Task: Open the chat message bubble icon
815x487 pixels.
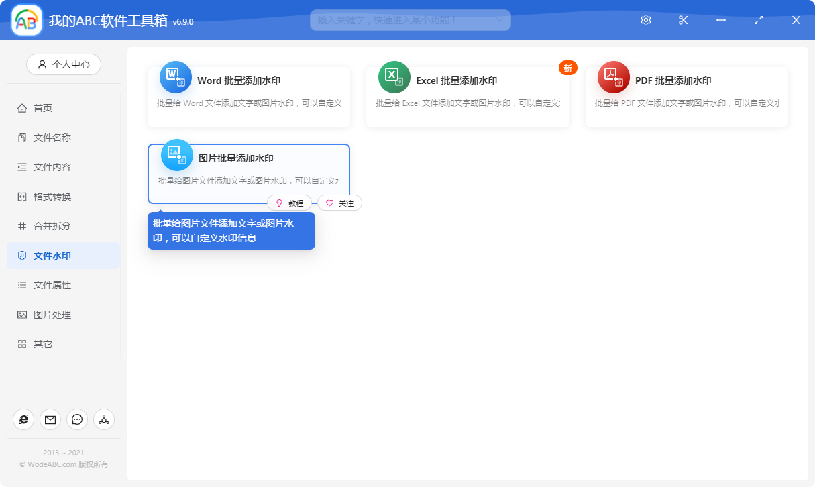Action: [x=77, y=419]
